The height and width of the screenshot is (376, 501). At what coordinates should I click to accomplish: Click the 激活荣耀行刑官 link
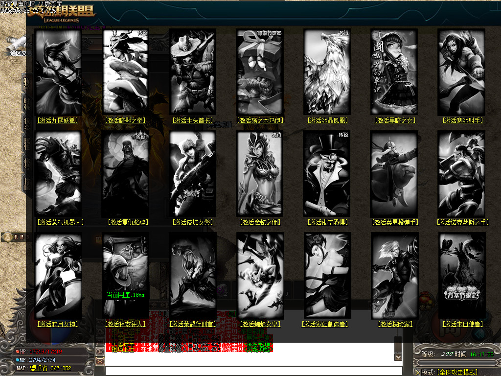(x=193, y=324)
